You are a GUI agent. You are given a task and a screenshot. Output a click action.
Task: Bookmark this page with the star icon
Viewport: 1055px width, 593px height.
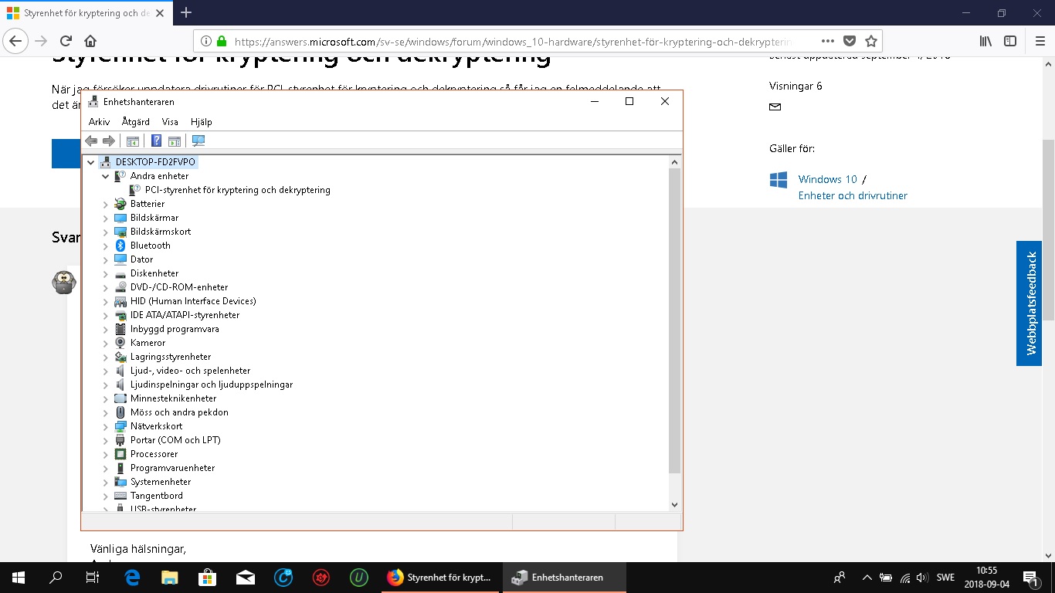871,41
